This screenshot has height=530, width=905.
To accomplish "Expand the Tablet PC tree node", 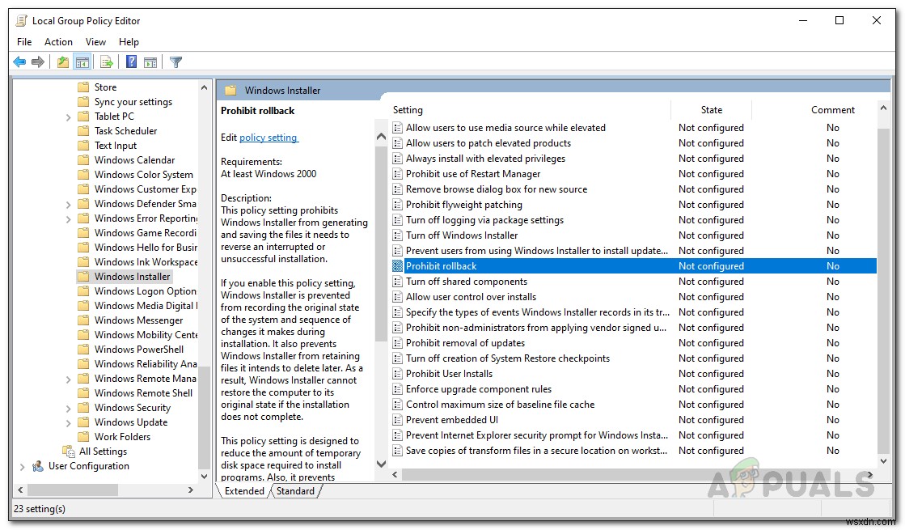I will pyautogui.click(x=67, y=116).
